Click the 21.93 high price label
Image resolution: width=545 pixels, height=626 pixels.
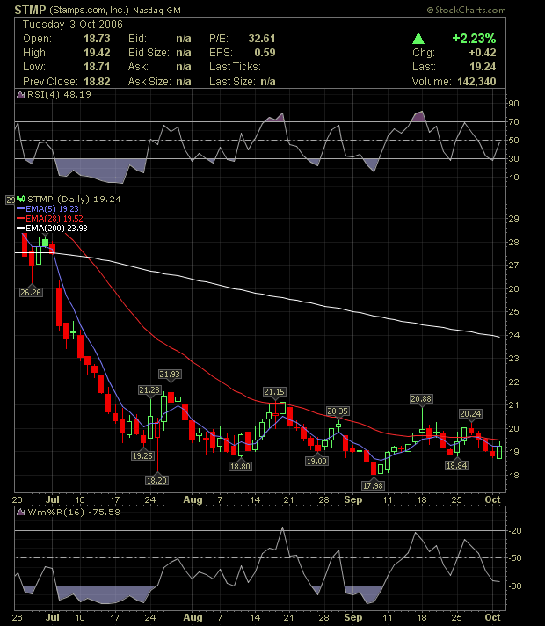[170, 374]
